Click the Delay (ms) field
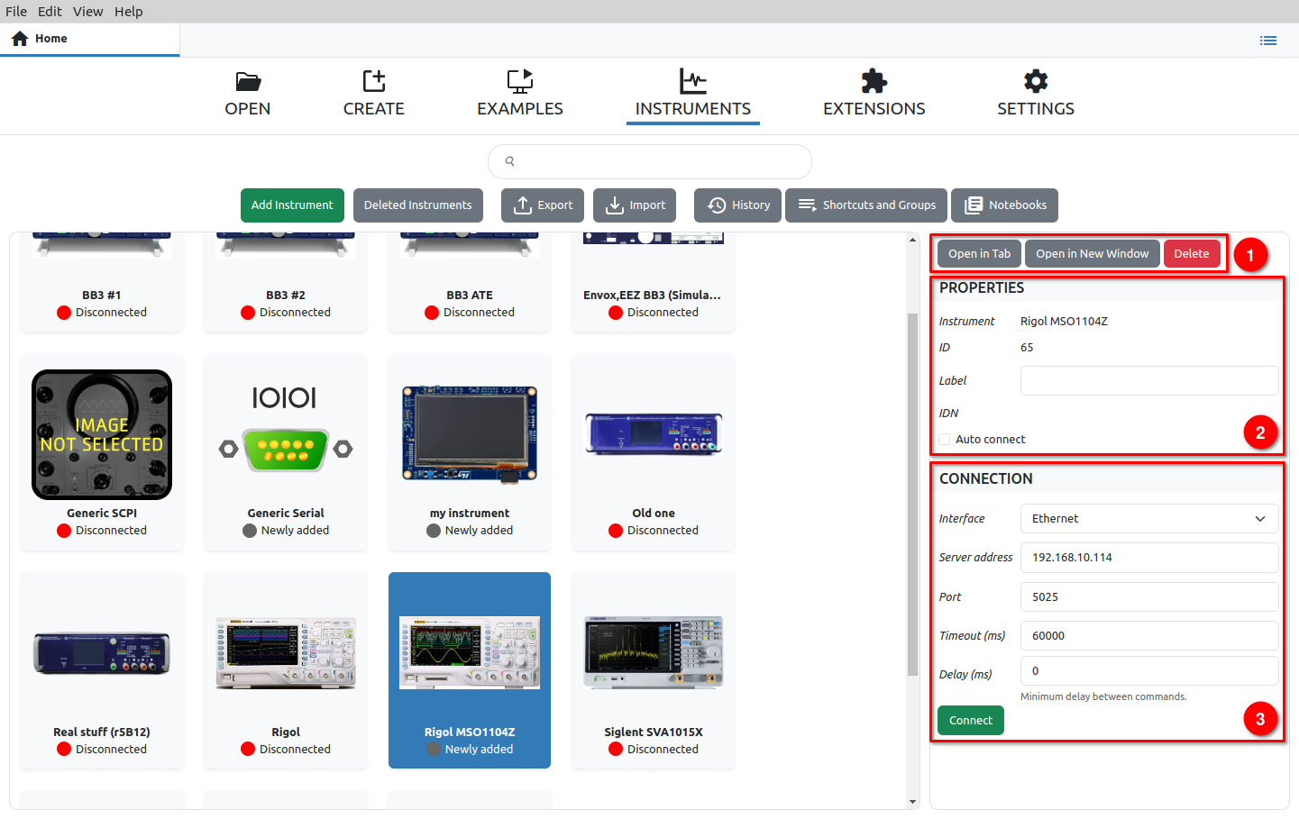1299x819 pixels. coord(1149,671)
